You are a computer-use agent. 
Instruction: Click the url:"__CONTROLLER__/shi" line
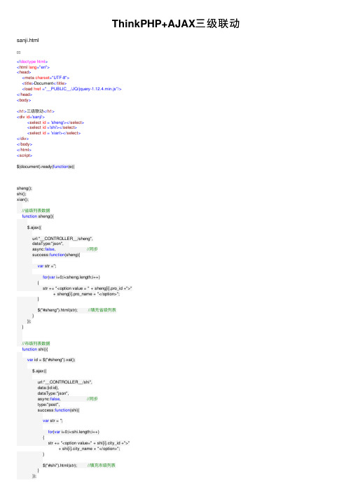pos(65,382)
